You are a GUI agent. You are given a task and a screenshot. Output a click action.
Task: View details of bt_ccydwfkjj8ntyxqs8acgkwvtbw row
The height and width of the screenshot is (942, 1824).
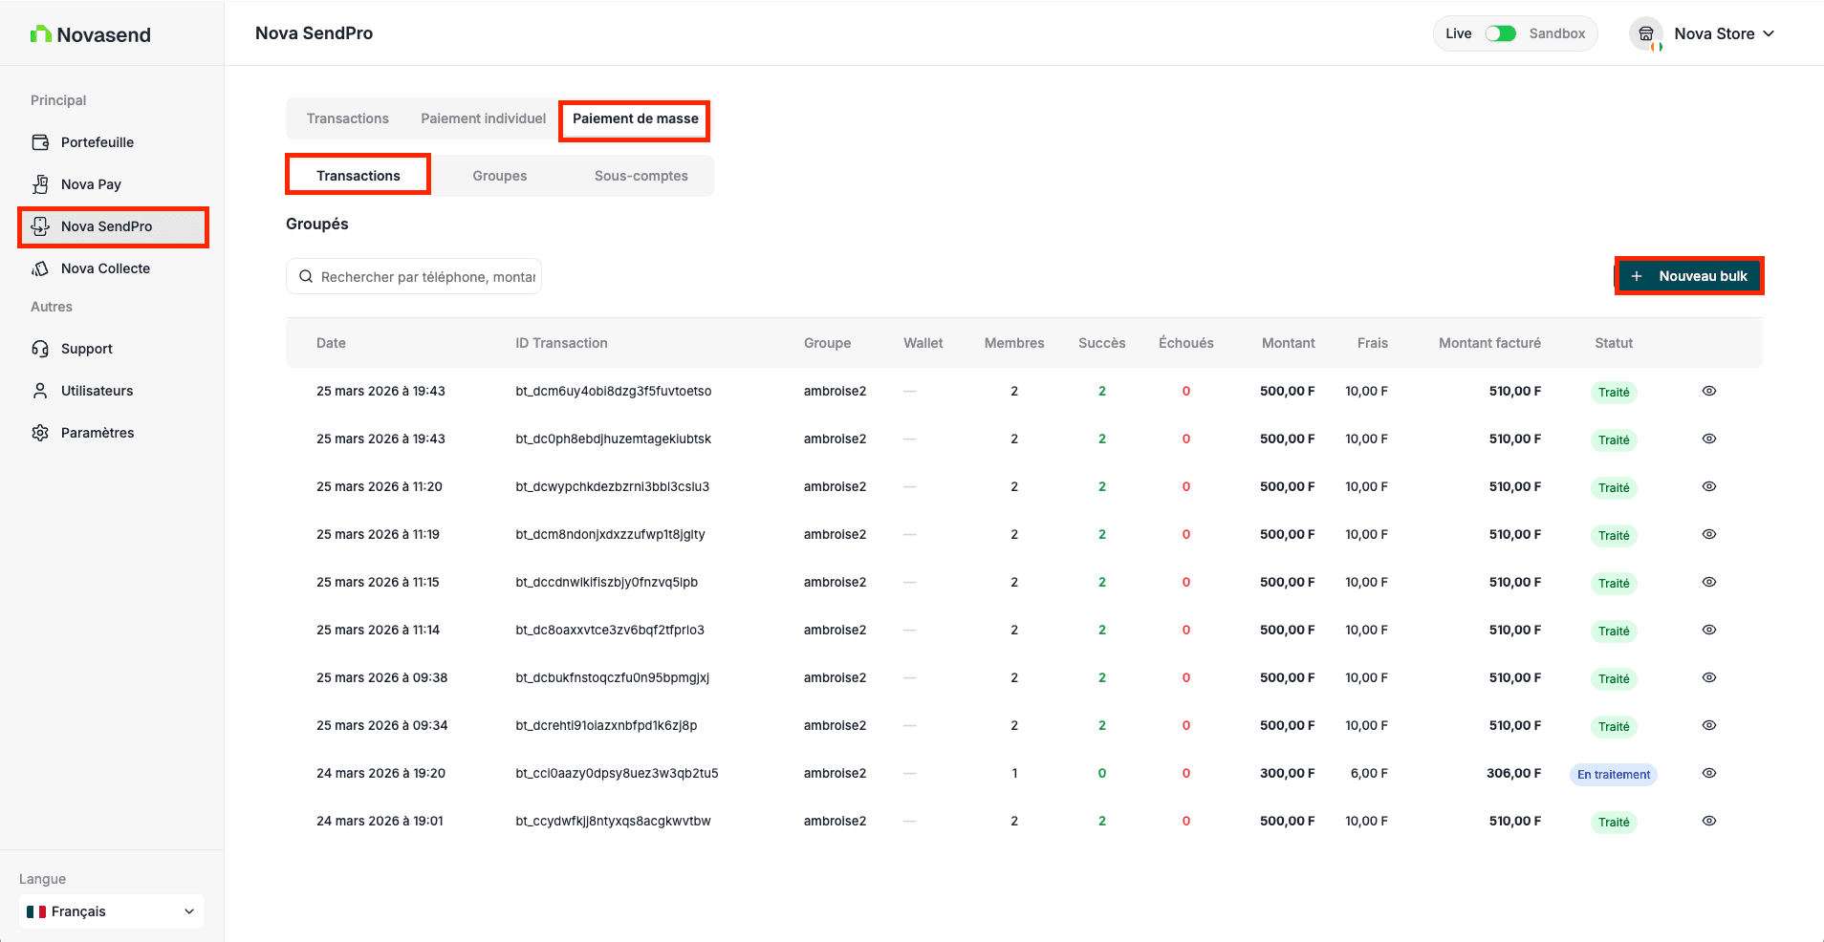(1709, 821)
